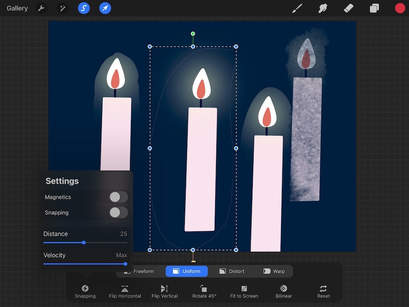Select the Eraser tool
This screenshot has width=409, height=307.
tap(348, 8)
